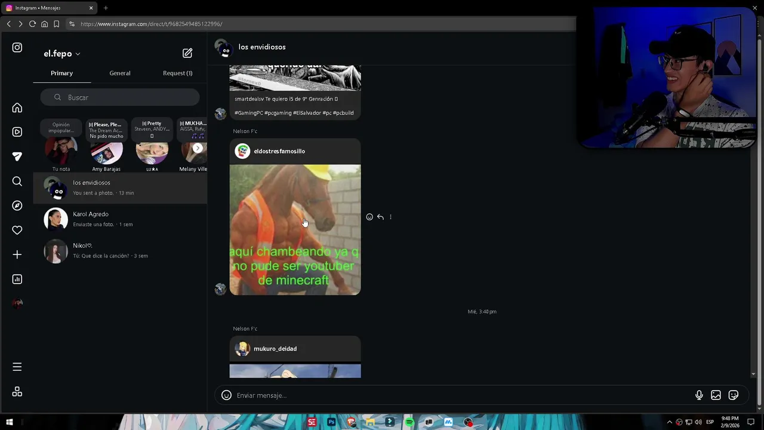Screen dimensions: 764x430
Task: Click the Opinión impopular note bubble
Action: [61, 127]
